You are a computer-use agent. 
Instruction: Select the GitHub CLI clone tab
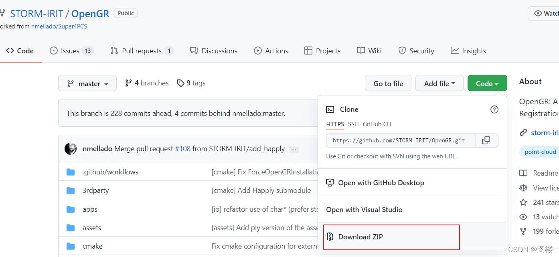(x=377, y=124)
